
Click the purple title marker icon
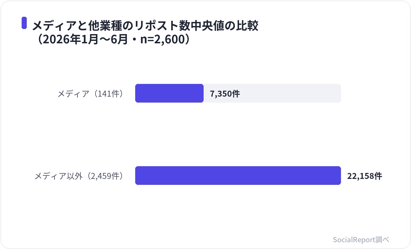coord(24,23)
